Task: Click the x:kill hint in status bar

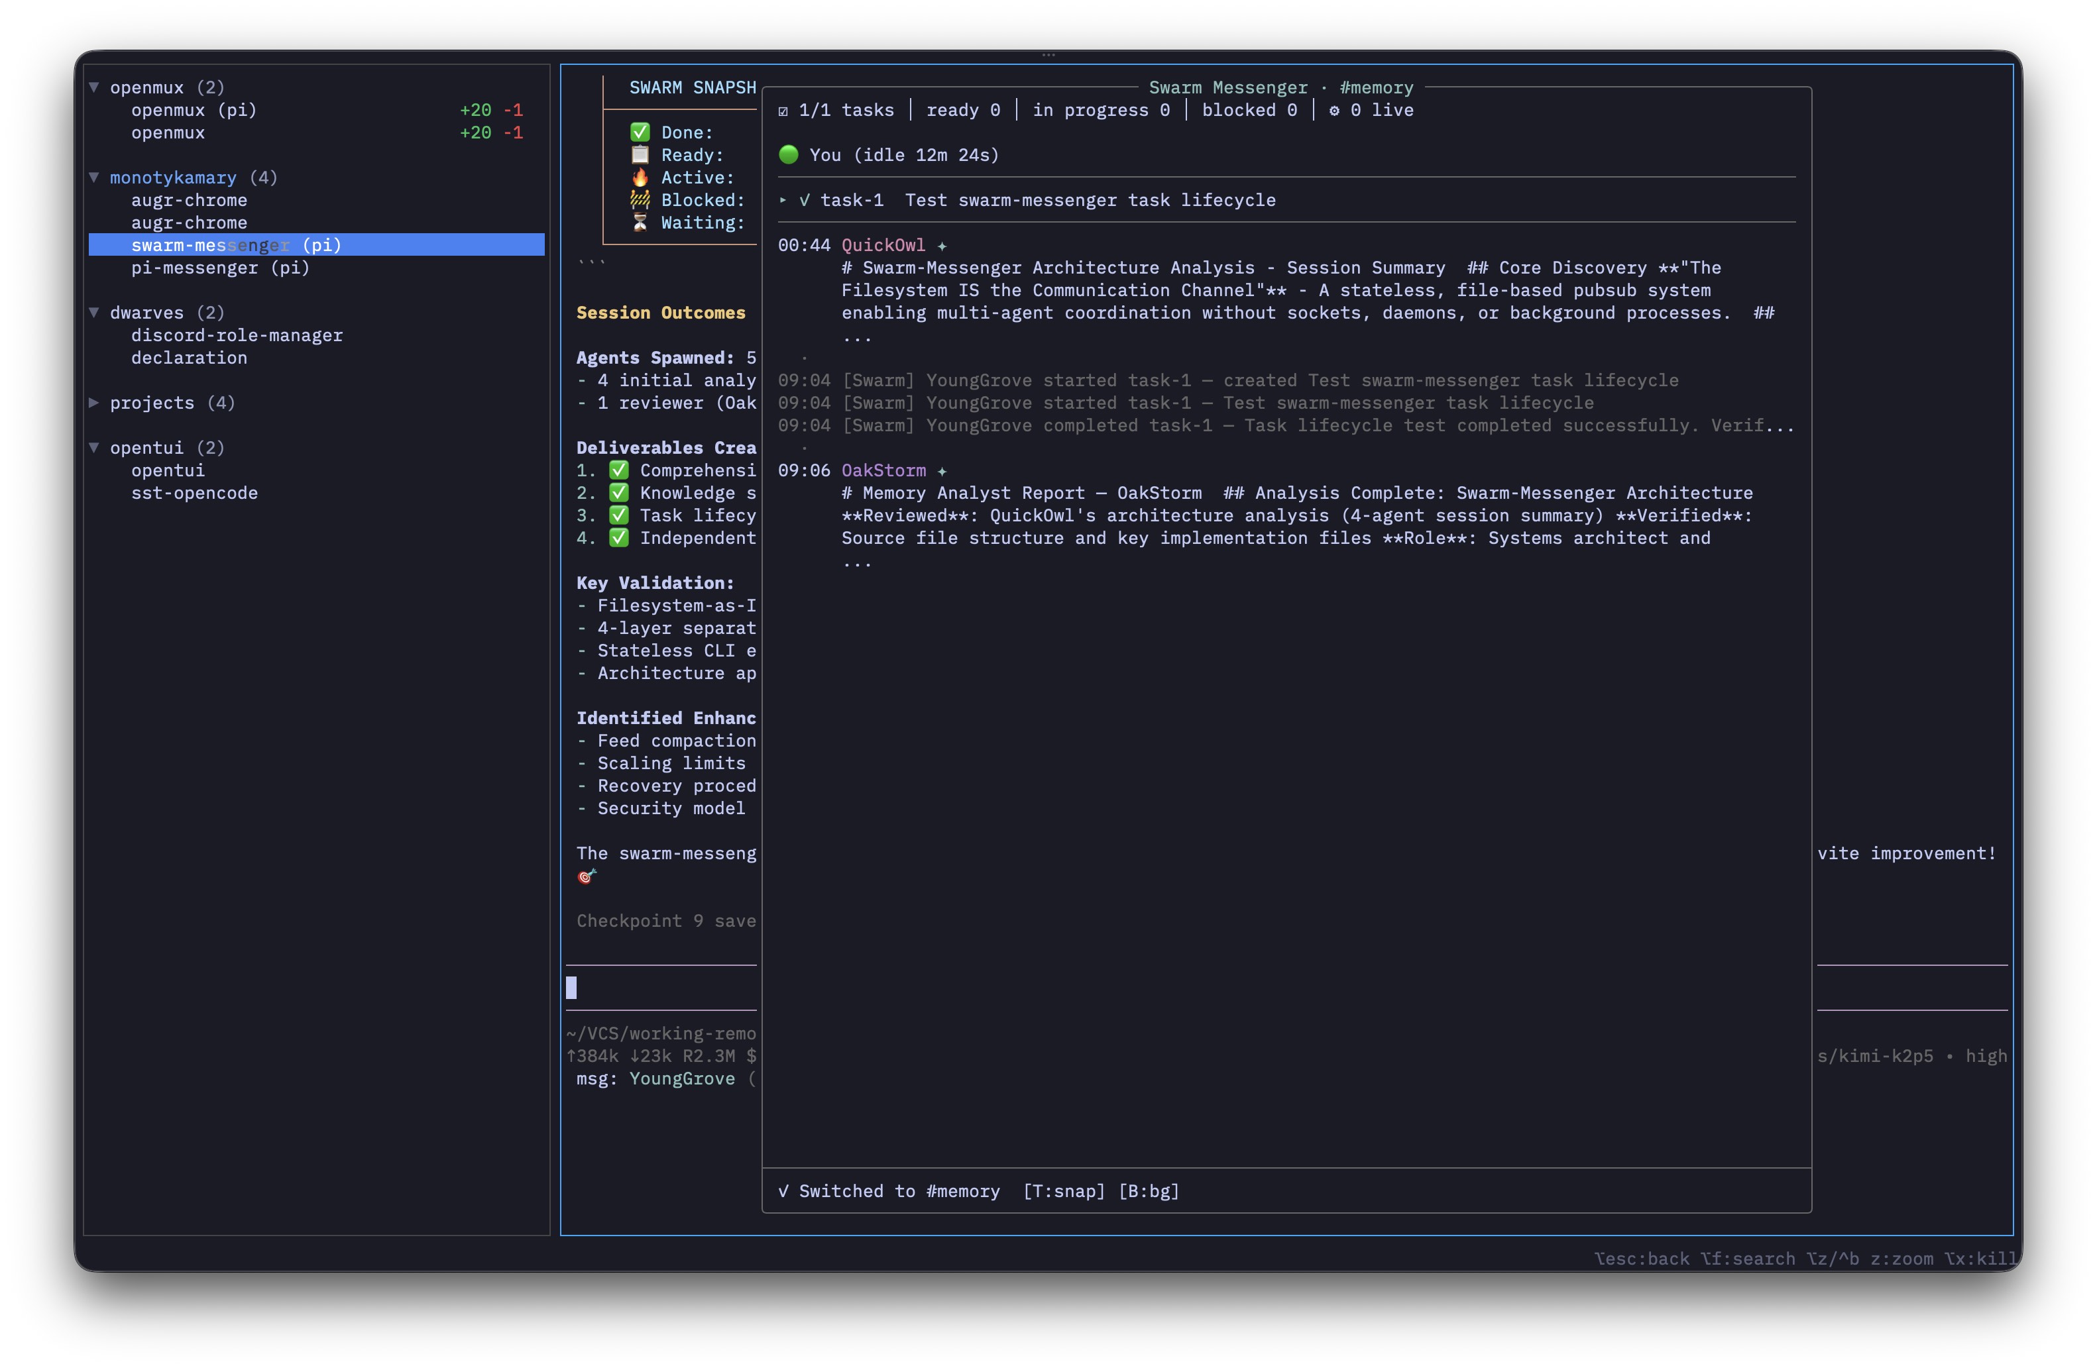Action: [x=1981, y=1258]
